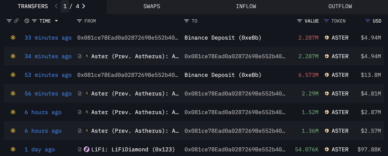Click ASTER token icon in the $4.81M row

(327, 93)
